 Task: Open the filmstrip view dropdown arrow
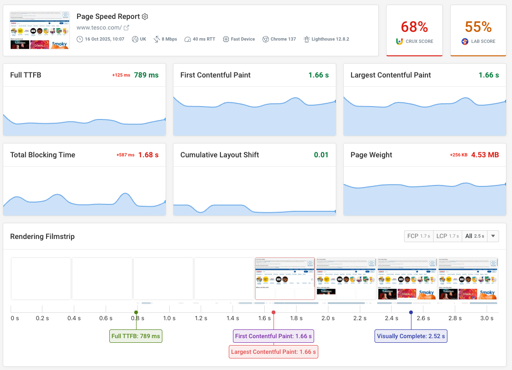coord(493,236)
